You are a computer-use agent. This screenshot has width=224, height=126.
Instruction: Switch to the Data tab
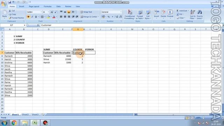[58, 6]
